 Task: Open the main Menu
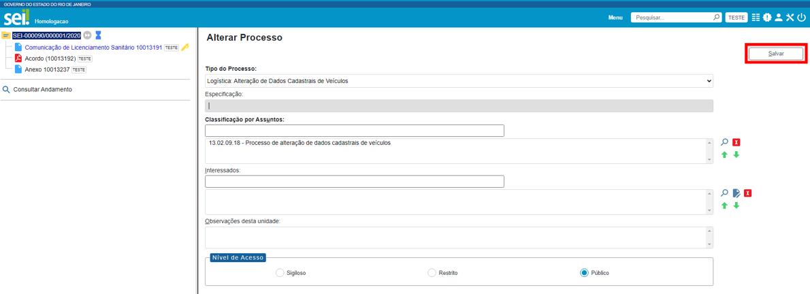[x=615, y=18]
